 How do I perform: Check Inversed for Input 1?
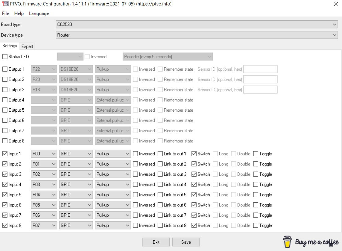(135, 154)
